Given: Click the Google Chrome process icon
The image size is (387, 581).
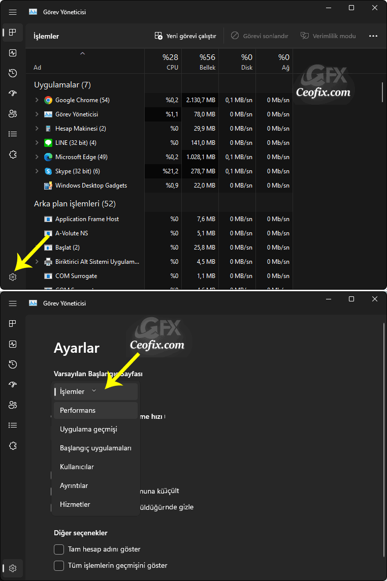Looking at the screenshot, I should [x=48, y=100].
